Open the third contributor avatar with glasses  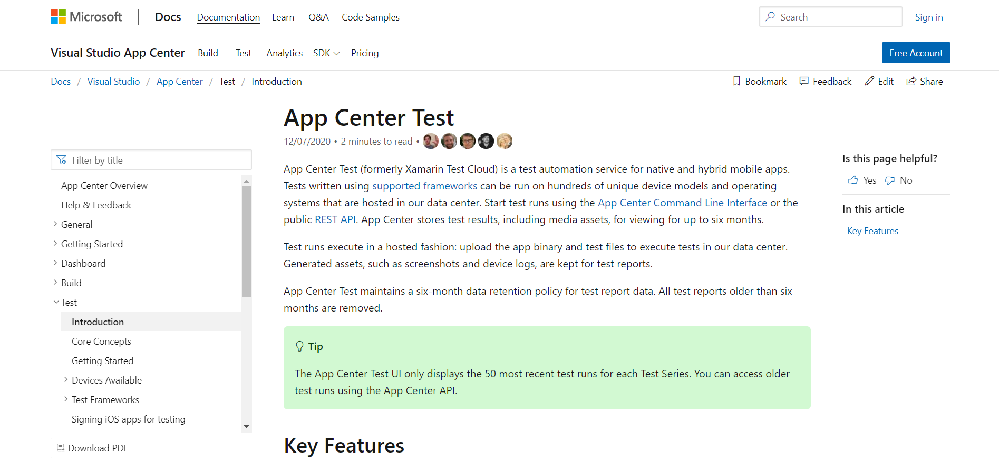point(468,141)
